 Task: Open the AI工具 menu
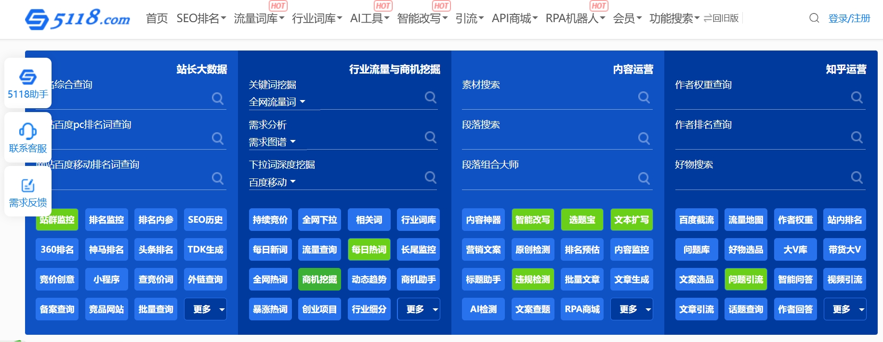tap(369, 18)
